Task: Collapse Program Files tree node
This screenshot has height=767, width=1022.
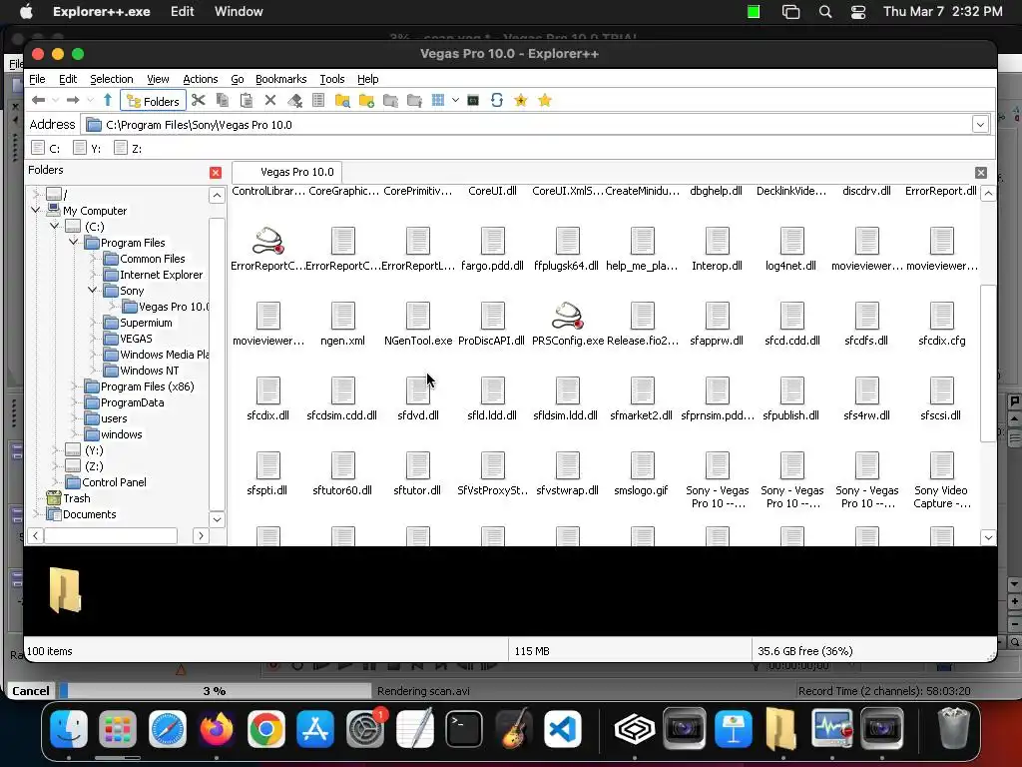Action: [74, 242]
